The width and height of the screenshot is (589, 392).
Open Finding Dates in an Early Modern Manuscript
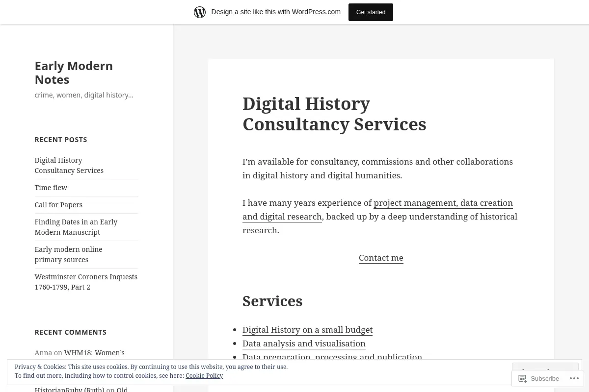pyautogui.click(x=76, y=227)
